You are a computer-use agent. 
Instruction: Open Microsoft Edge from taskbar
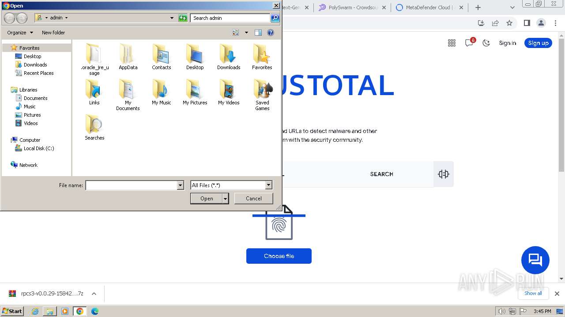point(95,311)
